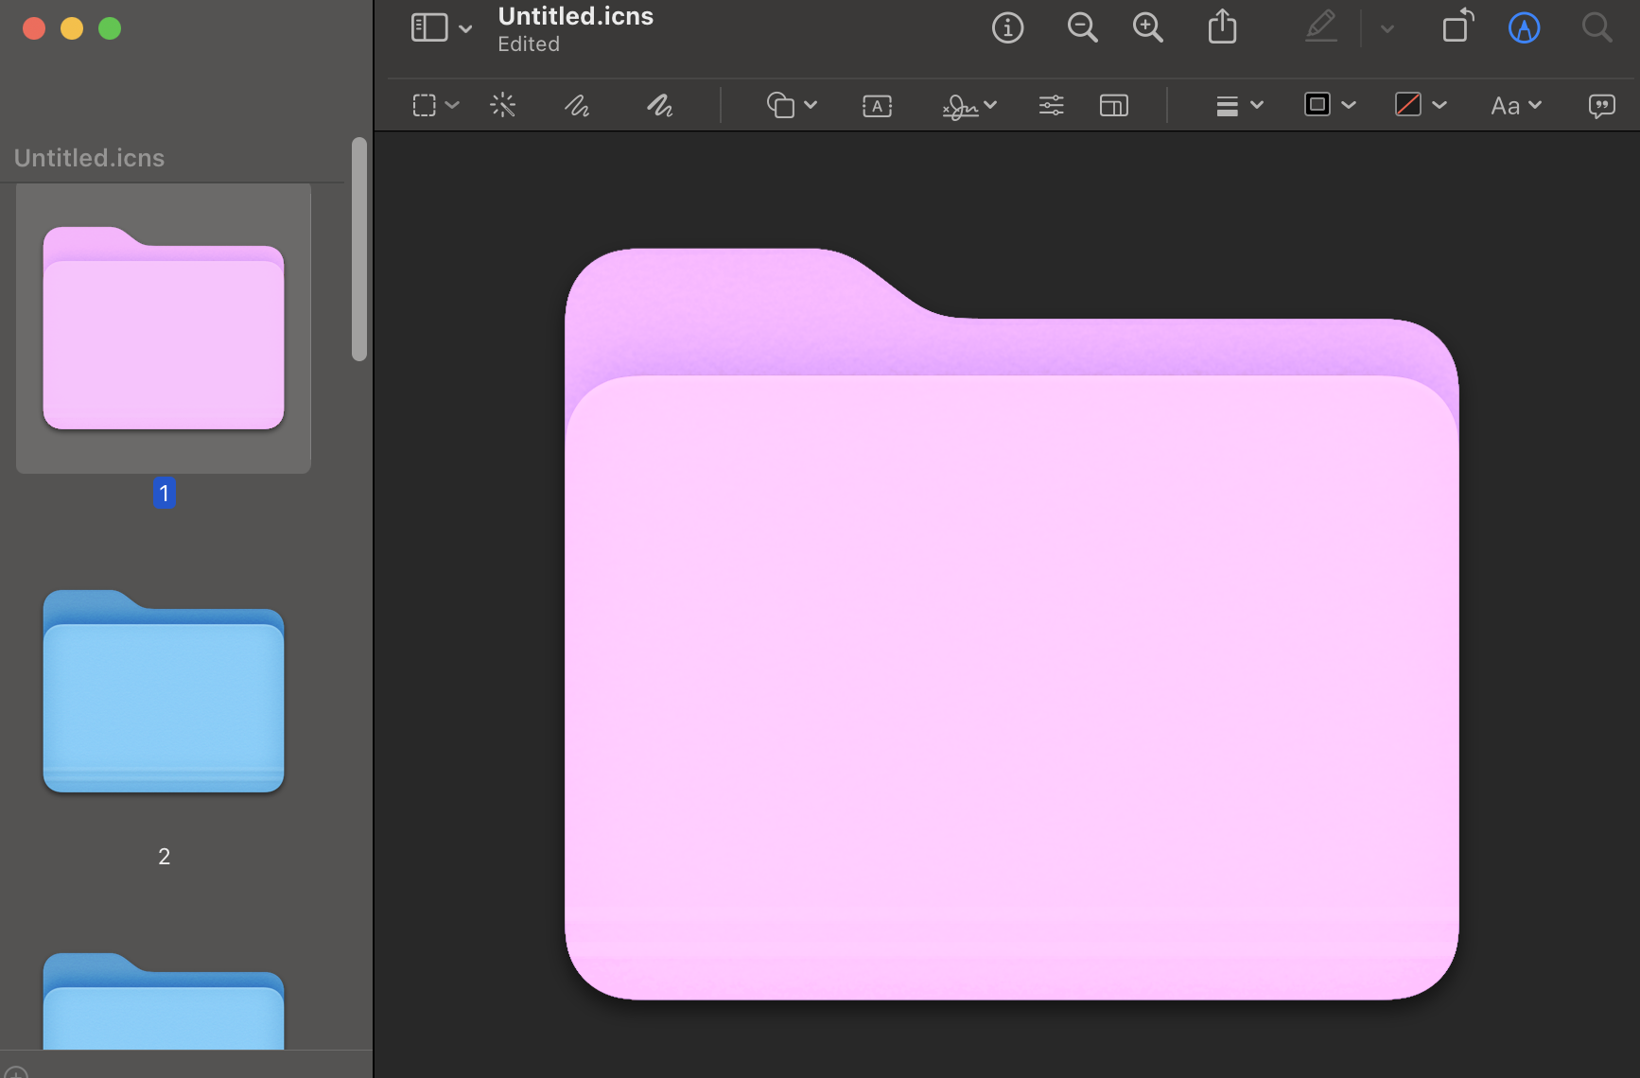This screenshot has height=1078, width=1640.
Task: Open the Sign signature tool
Action: [960, 106]
